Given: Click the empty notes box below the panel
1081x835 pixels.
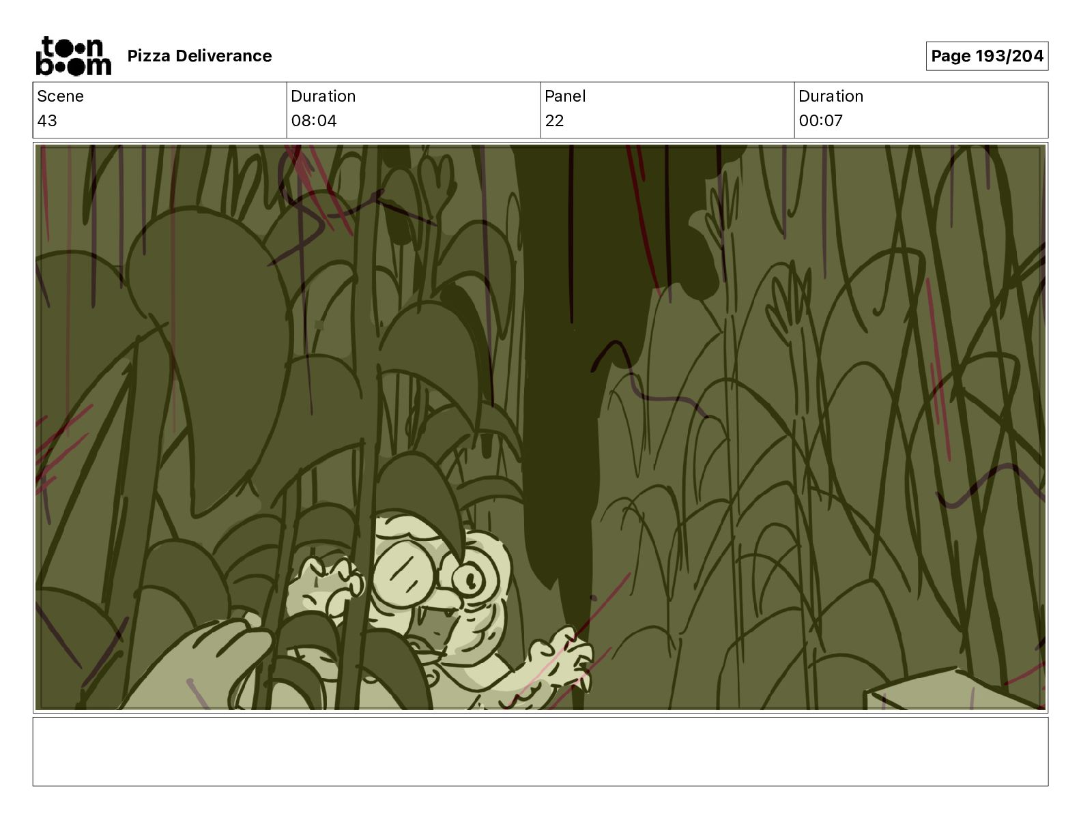Looking at the screenshot, I should pos(540,751).
